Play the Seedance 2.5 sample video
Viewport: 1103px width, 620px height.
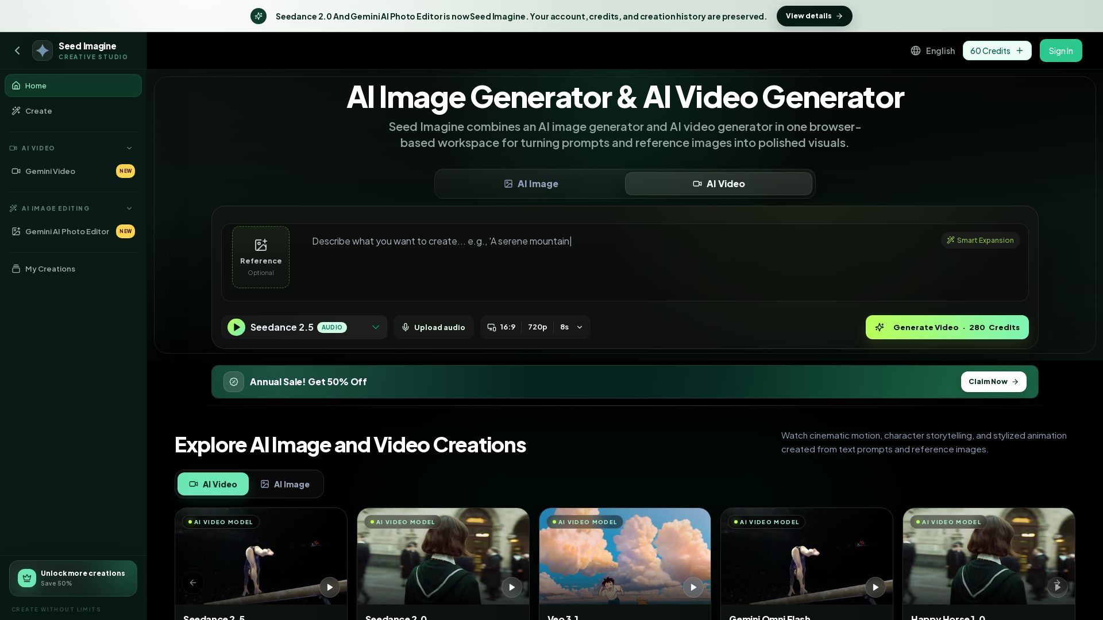pyautogui.click(x=330, y=587)
